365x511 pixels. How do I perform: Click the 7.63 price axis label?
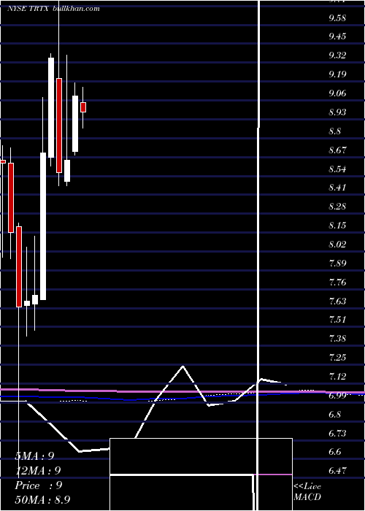click(x=337, y=301)
